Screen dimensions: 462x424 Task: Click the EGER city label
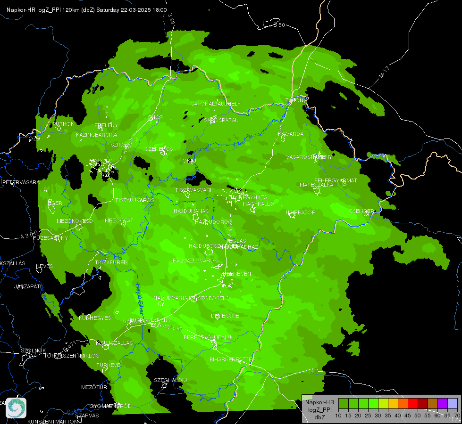[x=55, y=203]
